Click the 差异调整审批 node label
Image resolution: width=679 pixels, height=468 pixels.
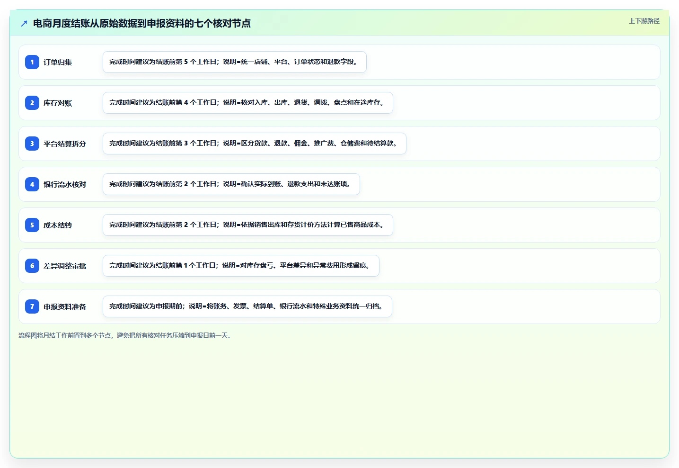coord(65,266)
